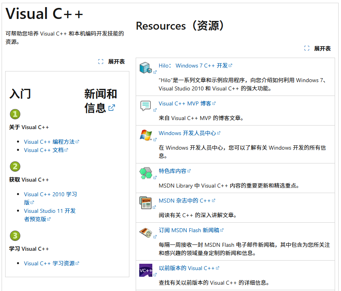Click expand-table icon above 入门 panel
341x291 pixels.
(x=101, y=62)
